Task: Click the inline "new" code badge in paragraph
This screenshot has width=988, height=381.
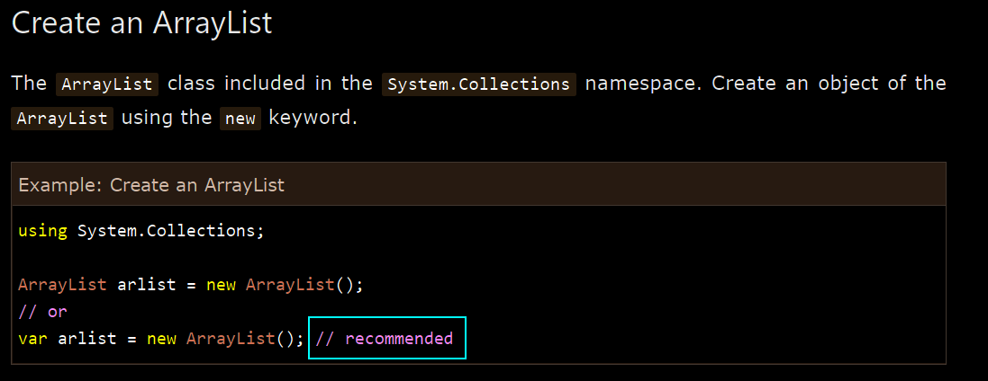Action: (x=240, y=119)
